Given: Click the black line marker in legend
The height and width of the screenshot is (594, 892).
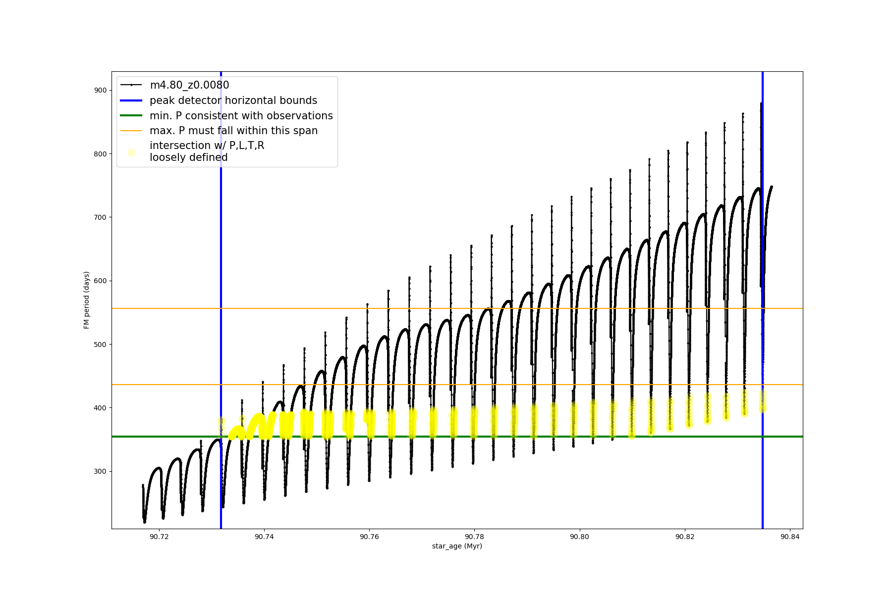Looking at the screenshot, I should coord(131,85).
